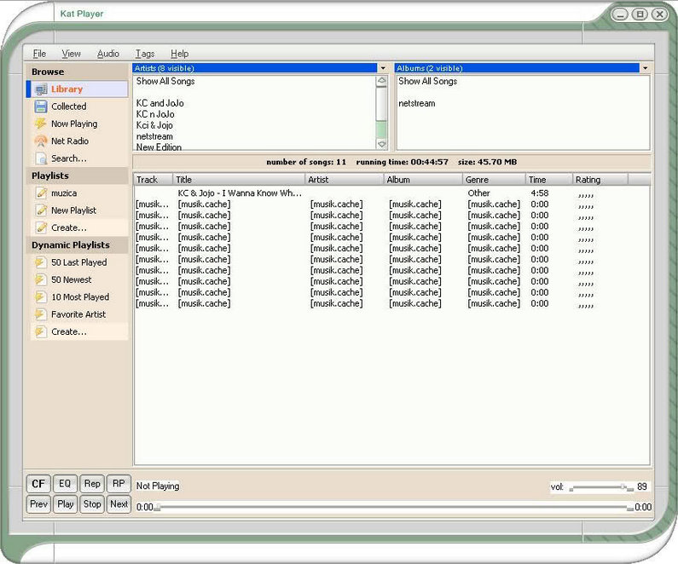The image size is (678, 564).
Task: Open the muzica playlist
Action: 64,193
